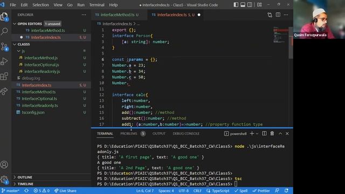Open InterfaceOptional.ts file

pos(51,99)
